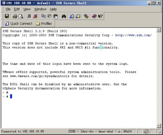Click the Disconnect icon with red slash

pyautogui.click(x=35, y=16)
